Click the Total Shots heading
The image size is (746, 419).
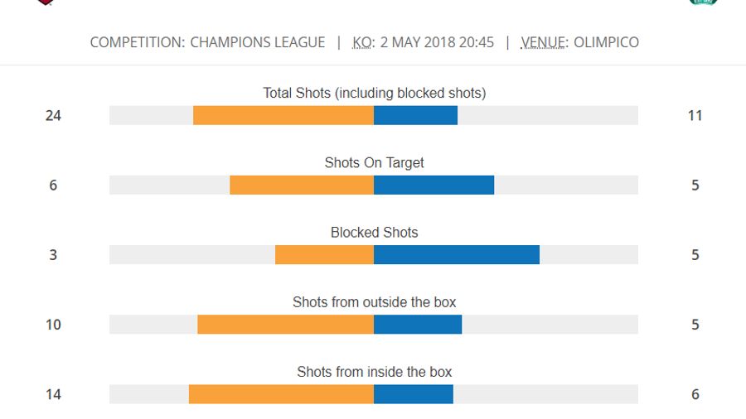pyautogui.click(x=374, y=93)
